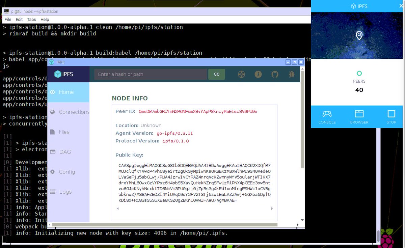
Task: Open the File menu in terminal
Action: [8, 20]
